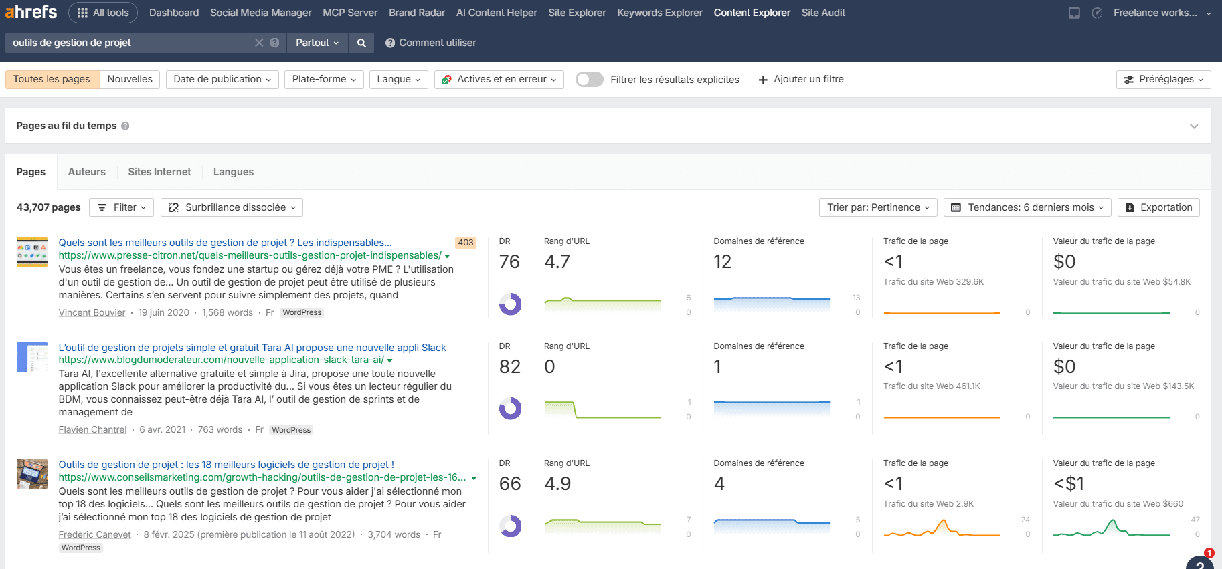Open the Partout search scope dropdown

pos(317,43)
